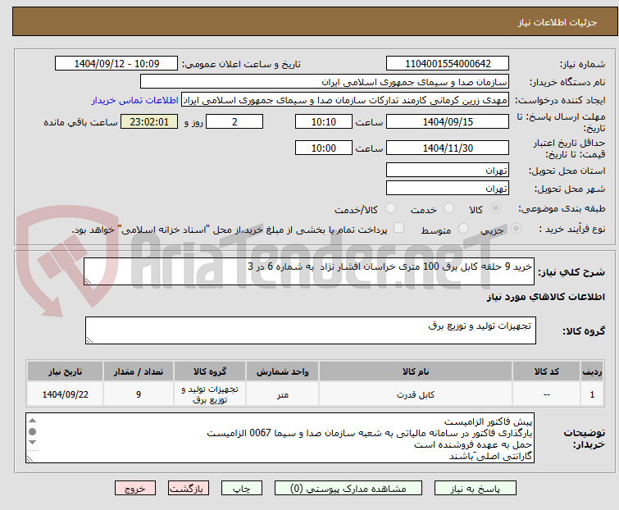Image resolution: width=619 pixels, height=510 pixels.
Task: Click the خروج exit button
Action: (135, 489)
